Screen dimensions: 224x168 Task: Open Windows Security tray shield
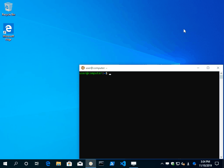click(x=172, y=164)
